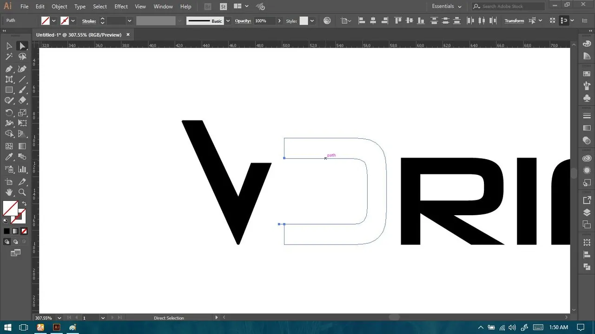Swap fill and stroke colors

pyautogui.click(x=24, y=204)
